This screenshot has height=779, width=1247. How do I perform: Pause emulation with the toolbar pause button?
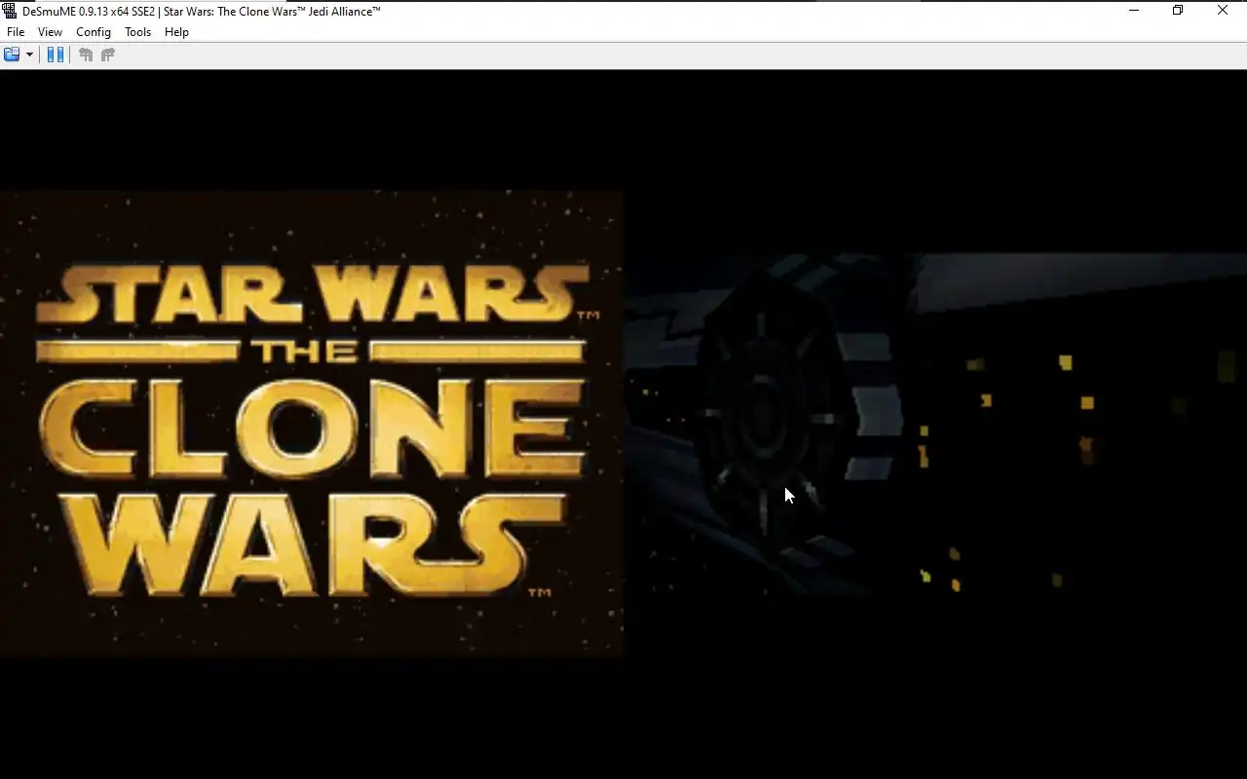coord(56,55)
